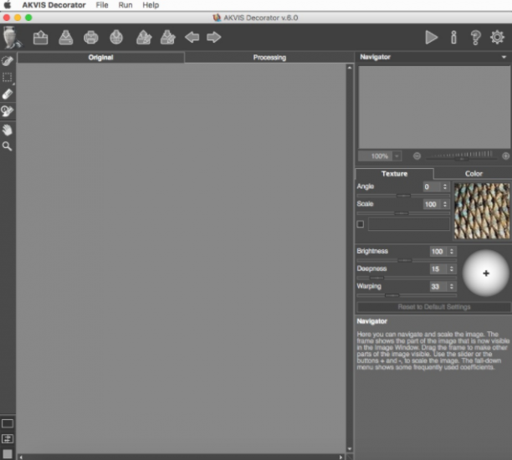Open the Apple menu
The height and width of the screenshot is (460, 512).
click(x=8, y=5)
